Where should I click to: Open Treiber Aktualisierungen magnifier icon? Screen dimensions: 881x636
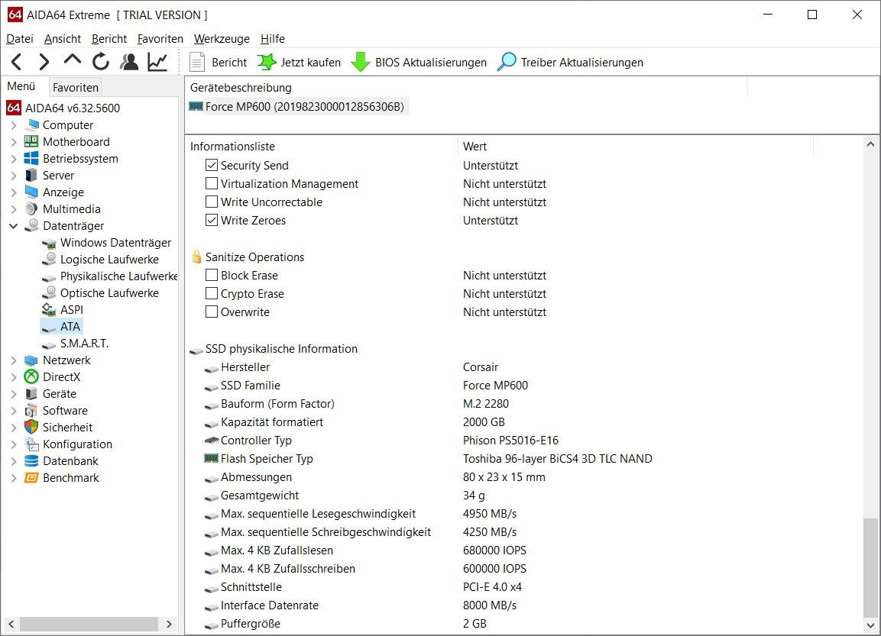click(507, 63)
